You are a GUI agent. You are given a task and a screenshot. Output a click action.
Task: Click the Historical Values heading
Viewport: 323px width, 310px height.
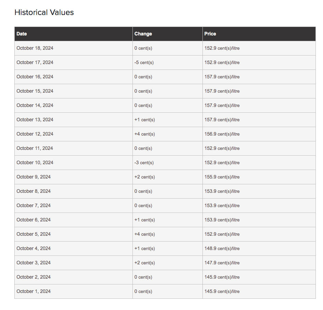[x=44, y=12]
